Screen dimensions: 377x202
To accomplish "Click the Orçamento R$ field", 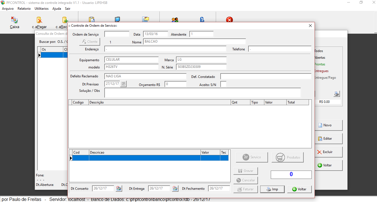I will coord(176,84).
